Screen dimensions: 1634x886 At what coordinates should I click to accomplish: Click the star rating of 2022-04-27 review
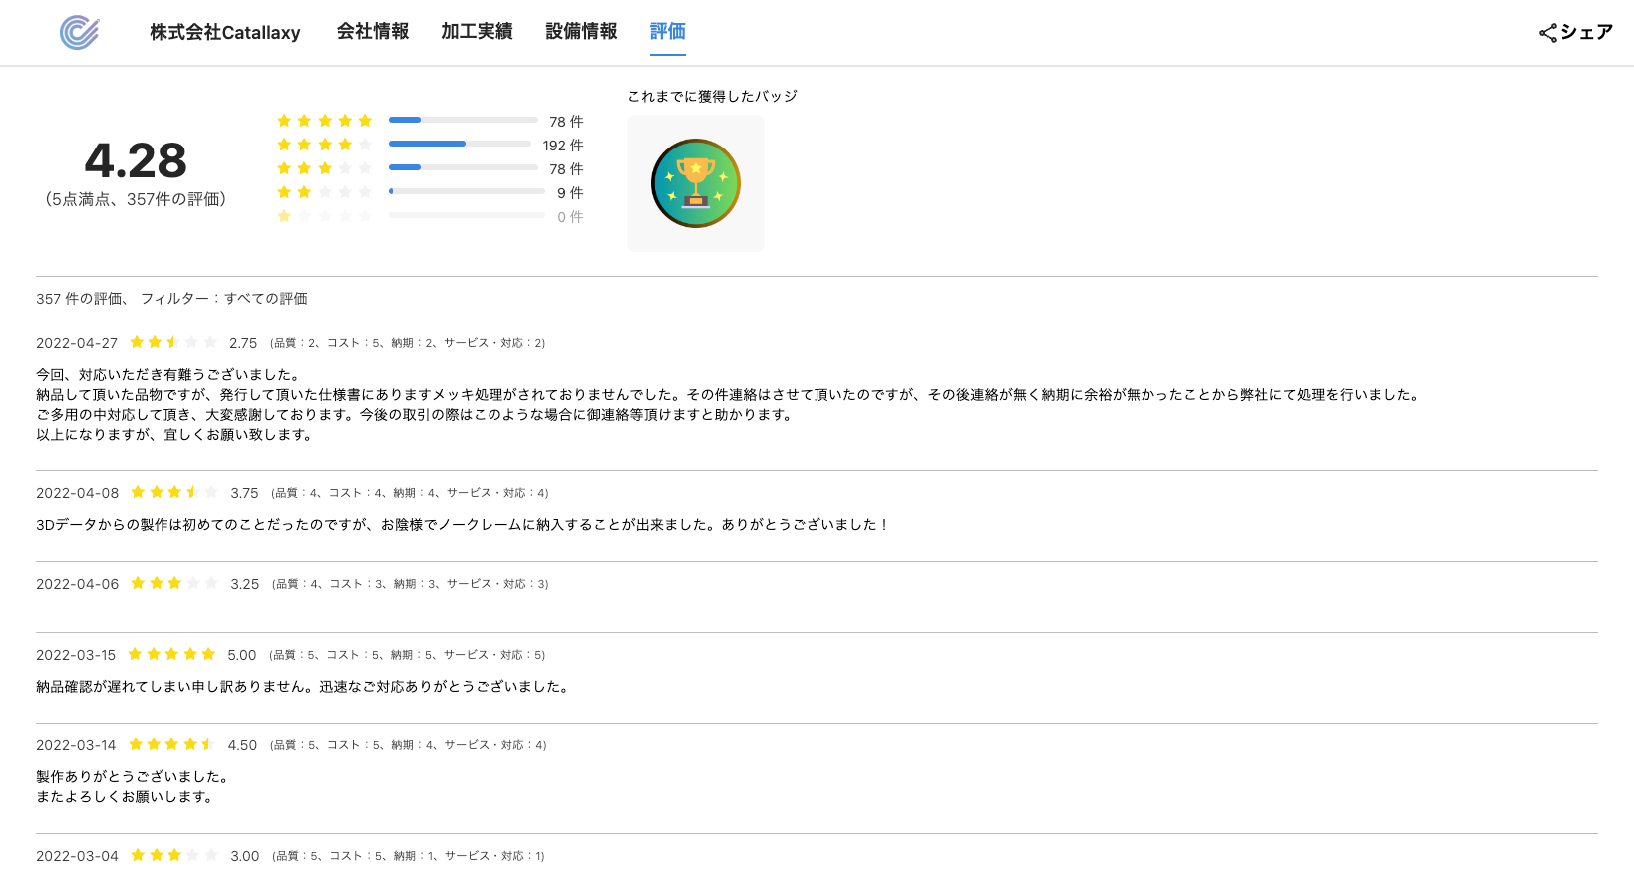[x=173, y=342]
